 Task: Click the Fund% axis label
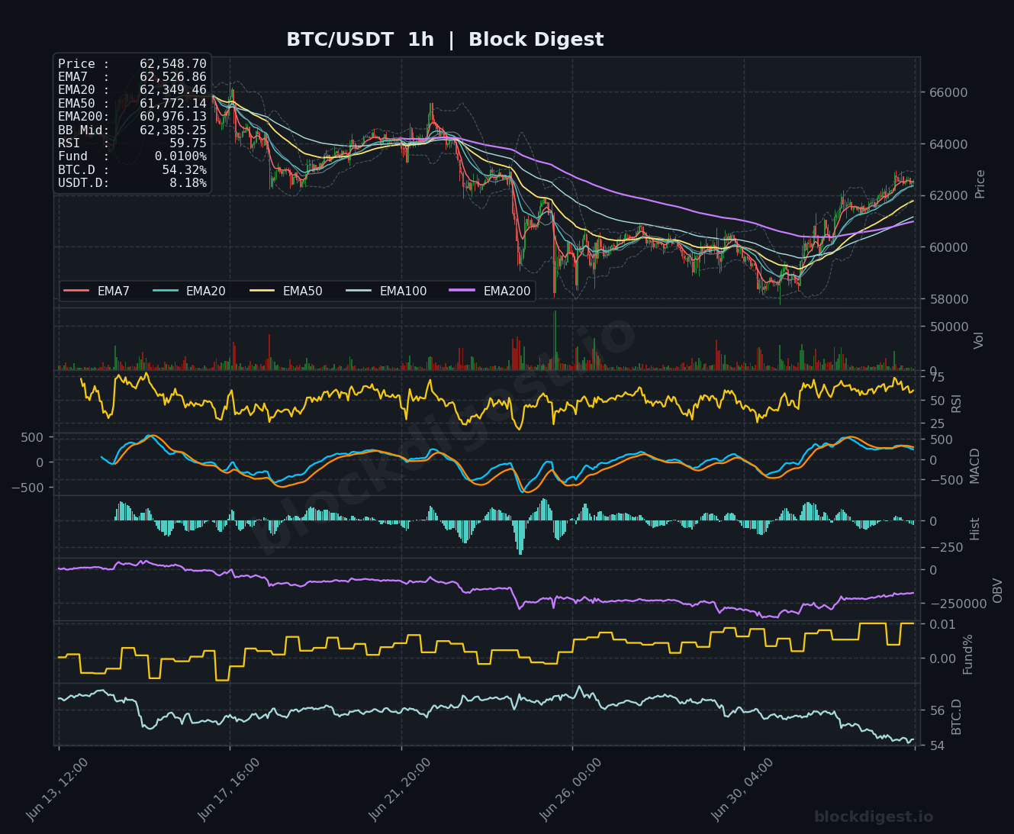(967, 654)
